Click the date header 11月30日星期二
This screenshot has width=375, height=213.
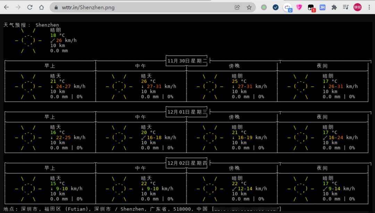[187, 61]
